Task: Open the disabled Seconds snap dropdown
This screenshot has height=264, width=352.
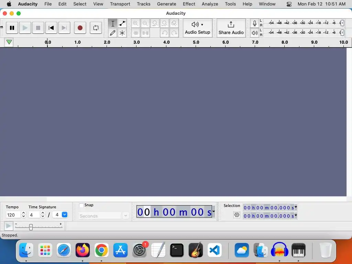Action: pyautogui.click(x=126, y=216)
